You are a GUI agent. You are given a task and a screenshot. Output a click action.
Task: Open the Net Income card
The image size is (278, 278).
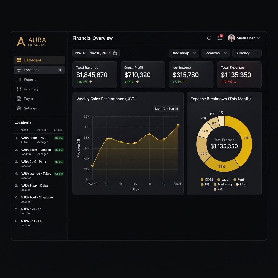[191, 75]
